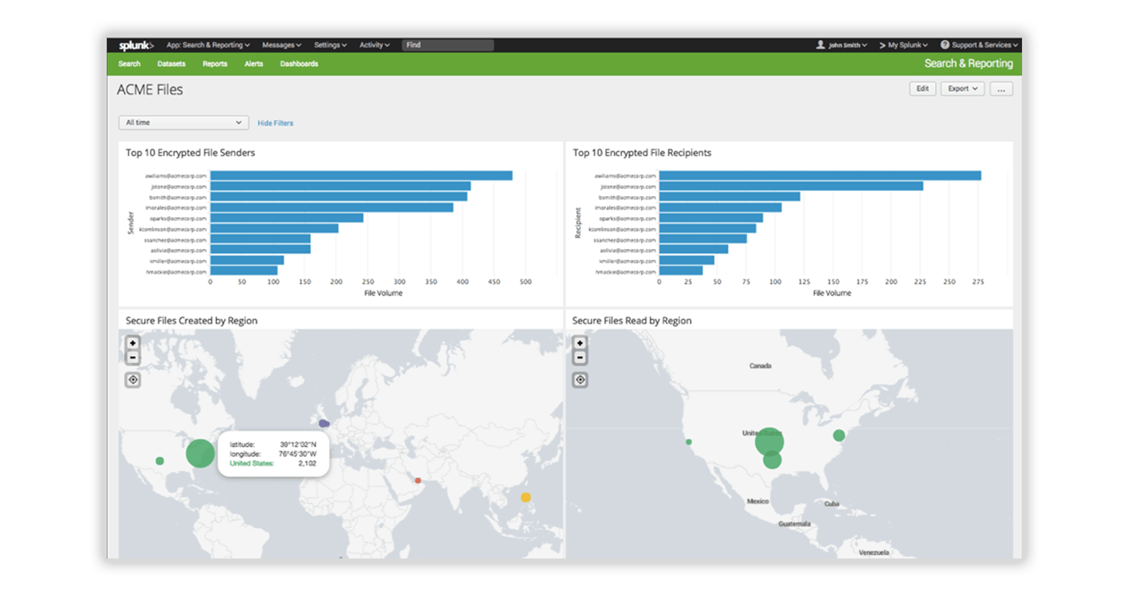Viewport: 1121px width, 596px height.
Task: Zoom in on Secure Files Created map
Action: pos(133,343)
